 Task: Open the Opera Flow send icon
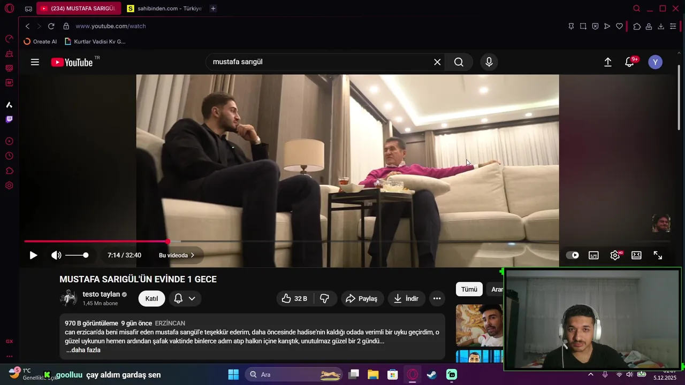pyautogui.click(x=607, y=26)
